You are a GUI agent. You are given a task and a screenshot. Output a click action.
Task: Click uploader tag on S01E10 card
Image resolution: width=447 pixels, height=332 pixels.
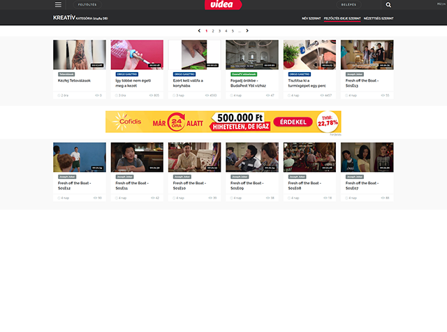(x=182, y=177)
